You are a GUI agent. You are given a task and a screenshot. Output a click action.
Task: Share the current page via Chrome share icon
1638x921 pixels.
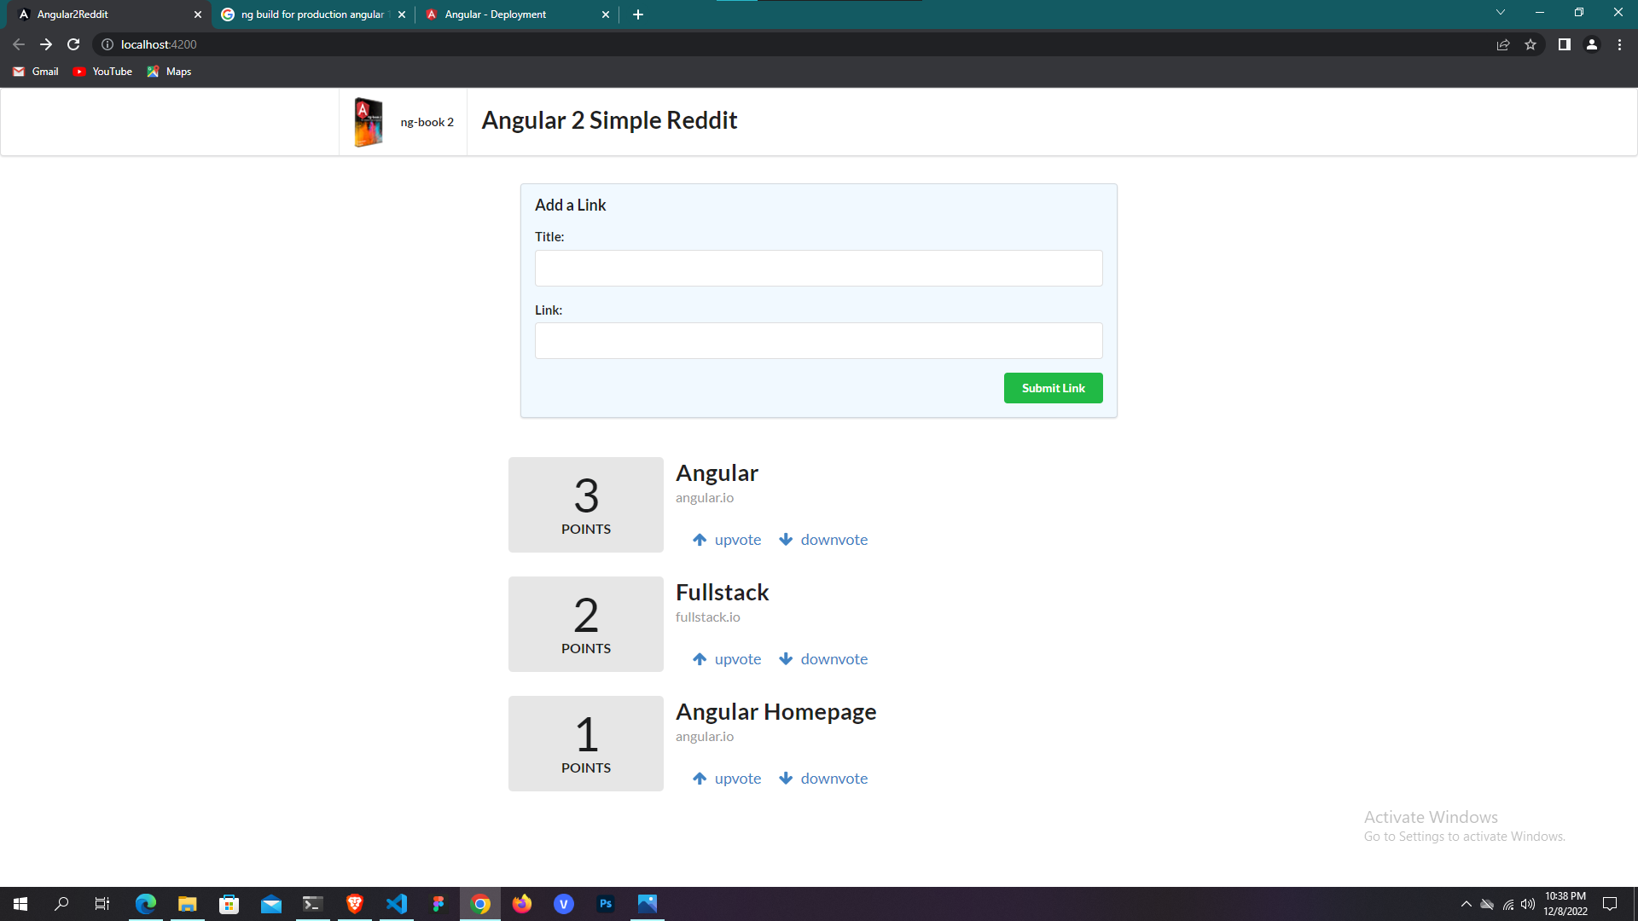tap(1502, 44)
